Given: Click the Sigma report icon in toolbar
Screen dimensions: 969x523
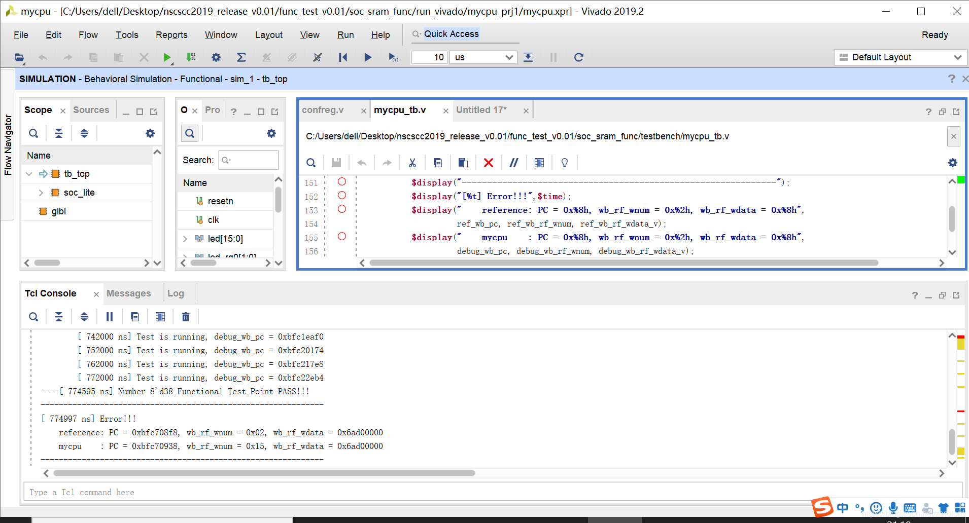Looking at the screenshot, I should click(241, 57).
